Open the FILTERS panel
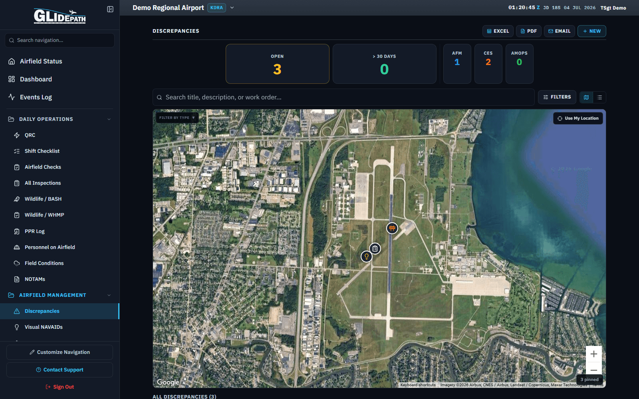The image size is (639, 399). click(557, 97)
